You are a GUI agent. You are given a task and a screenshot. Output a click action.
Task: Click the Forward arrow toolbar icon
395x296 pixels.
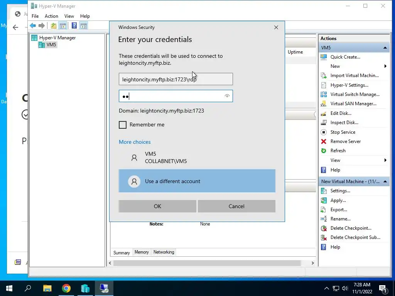pyautogui.click(x=42, y=25)
